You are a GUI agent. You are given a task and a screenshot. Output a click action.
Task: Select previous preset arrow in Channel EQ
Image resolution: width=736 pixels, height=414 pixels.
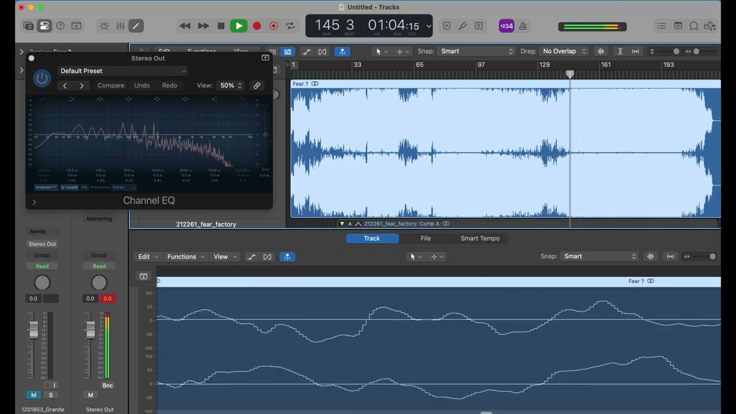pyautogui.click(x=65, y=86)
